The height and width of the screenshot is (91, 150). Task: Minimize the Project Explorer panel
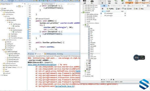(23, 4)
